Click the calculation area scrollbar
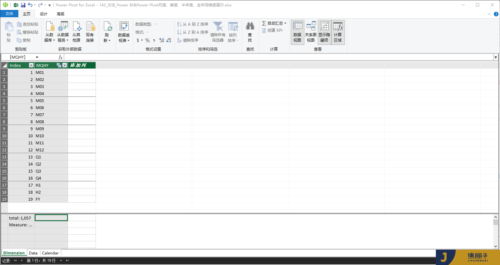The width and height of the screenshot is (500, 265). click(x=496, y=231)
